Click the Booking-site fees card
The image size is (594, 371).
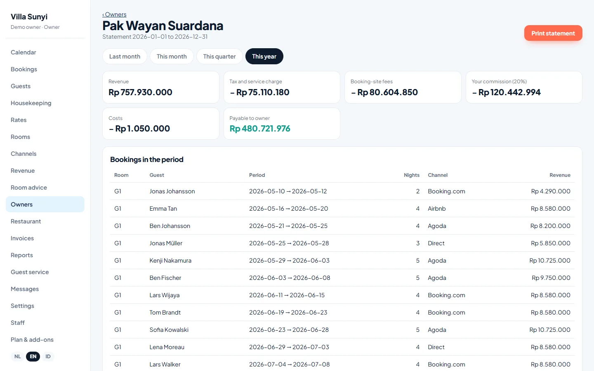pos(403,87)
